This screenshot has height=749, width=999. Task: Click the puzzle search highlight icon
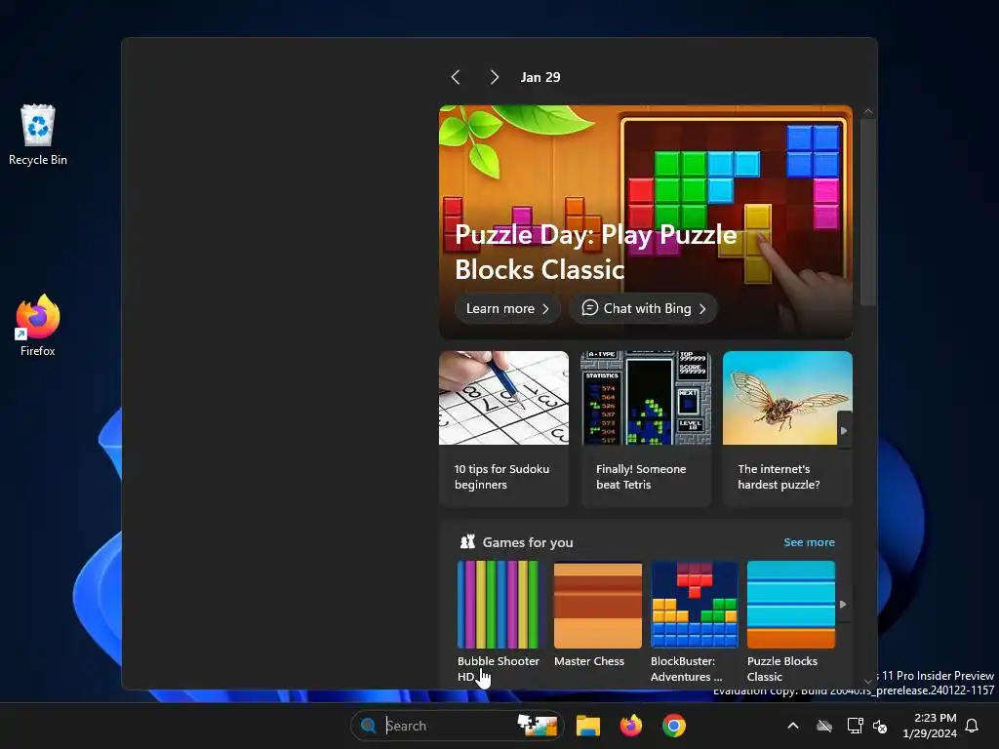point(538,726)
